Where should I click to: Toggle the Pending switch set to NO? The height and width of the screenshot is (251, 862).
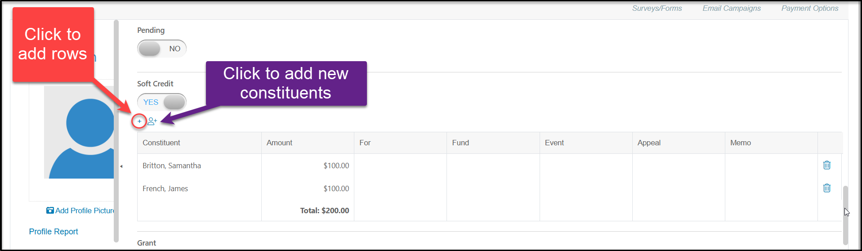tap(162, 49)
